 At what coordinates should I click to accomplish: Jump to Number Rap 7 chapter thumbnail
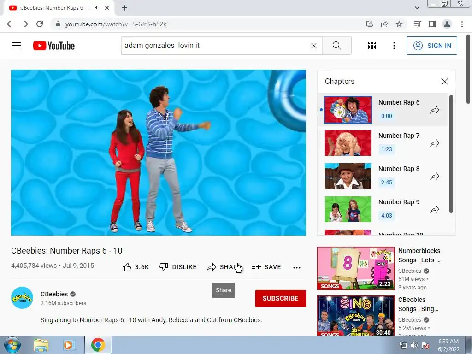coord(348,143)
